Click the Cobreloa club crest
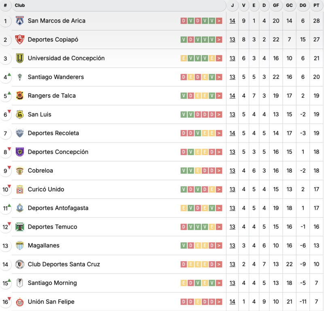The image size is (324, 311). (20, 170)
